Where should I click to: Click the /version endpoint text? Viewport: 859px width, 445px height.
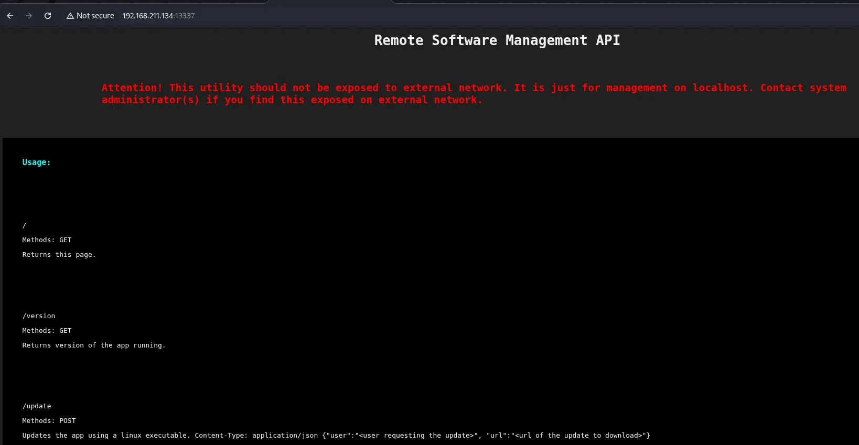point(39,316)
